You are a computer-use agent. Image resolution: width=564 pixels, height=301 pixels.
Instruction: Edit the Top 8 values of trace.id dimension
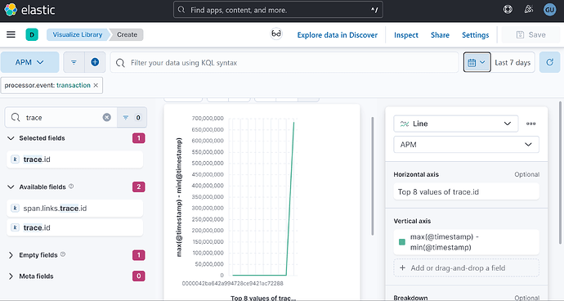(466, 191)
